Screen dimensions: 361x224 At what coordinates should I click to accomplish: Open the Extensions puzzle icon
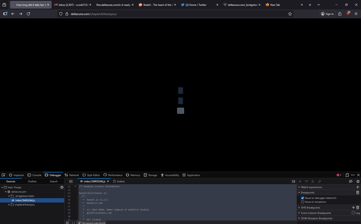(340, 14)
